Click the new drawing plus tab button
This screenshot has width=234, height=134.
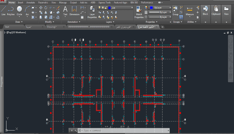point(162,27)
